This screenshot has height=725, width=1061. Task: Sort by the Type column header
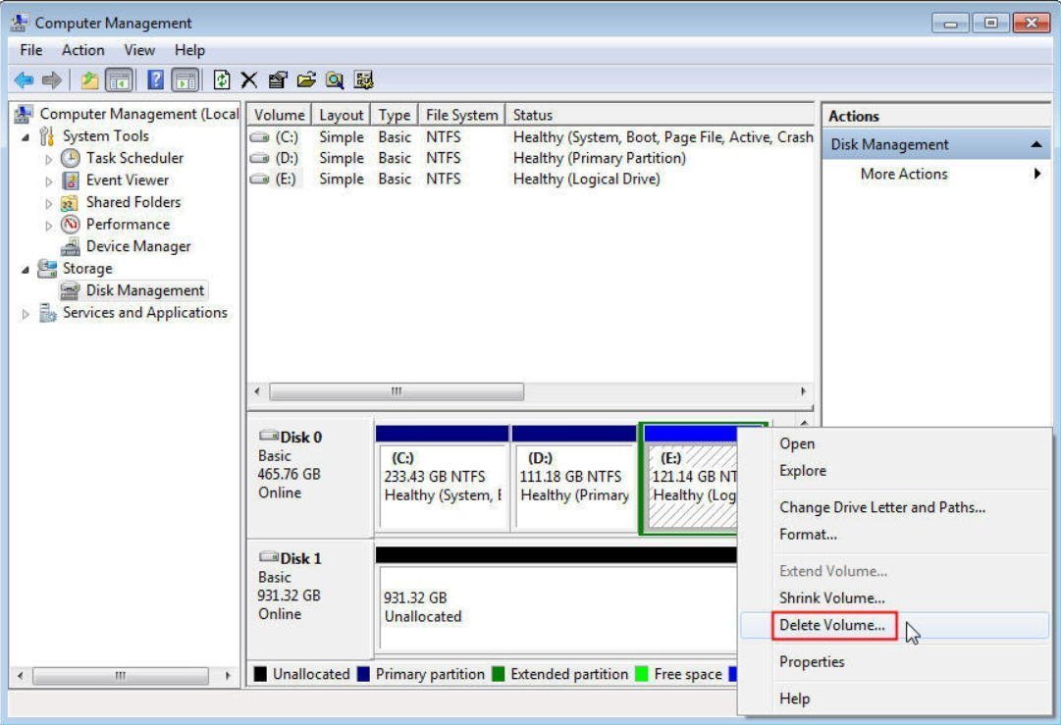(x=395, y=115)
